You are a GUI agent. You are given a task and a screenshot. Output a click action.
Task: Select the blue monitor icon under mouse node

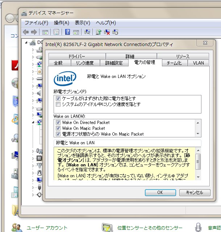tap(39, 180)
